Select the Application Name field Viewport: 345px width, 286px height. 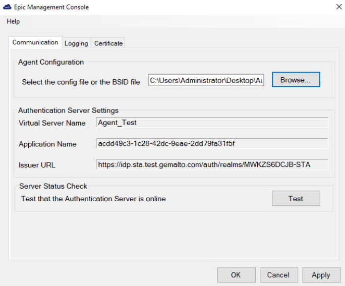coord(212,143)
